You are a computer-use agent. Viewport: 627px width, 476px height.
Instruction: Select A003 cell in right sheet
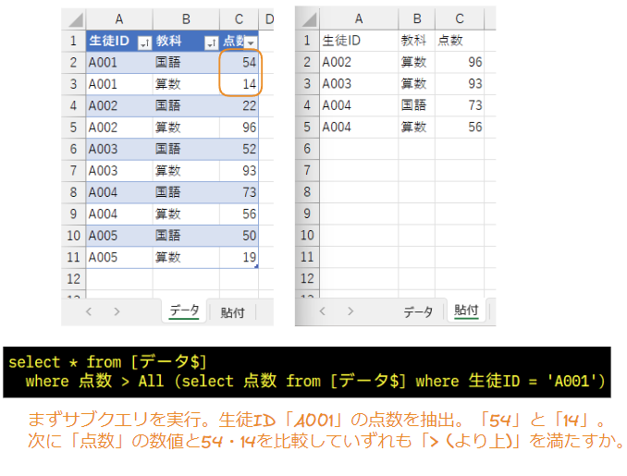[359, 83]
